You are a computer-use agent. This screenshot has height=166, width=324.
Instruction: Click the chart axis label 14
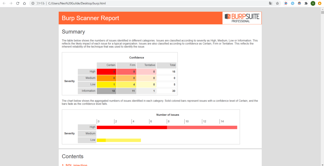coord(222,121)
